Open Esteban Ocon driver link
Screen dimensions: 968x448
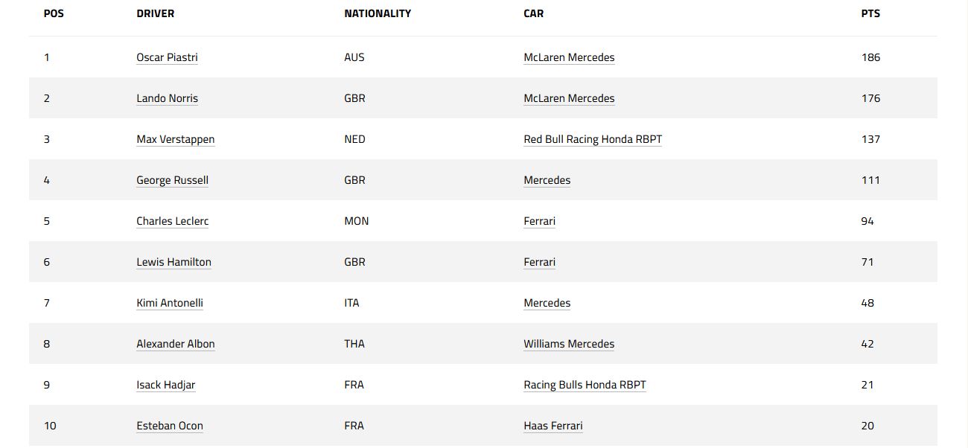click(x=170, y=426)
